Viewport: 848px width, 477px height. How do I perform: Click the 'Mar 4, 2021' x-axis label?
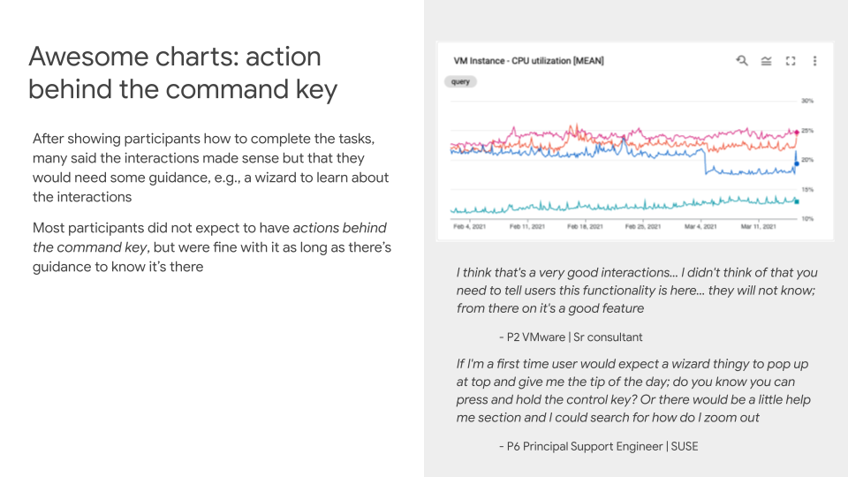[x=698, y=228]
